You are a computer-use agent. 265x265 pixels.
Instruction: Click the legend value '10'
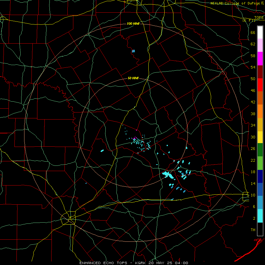tap(253, 195)
